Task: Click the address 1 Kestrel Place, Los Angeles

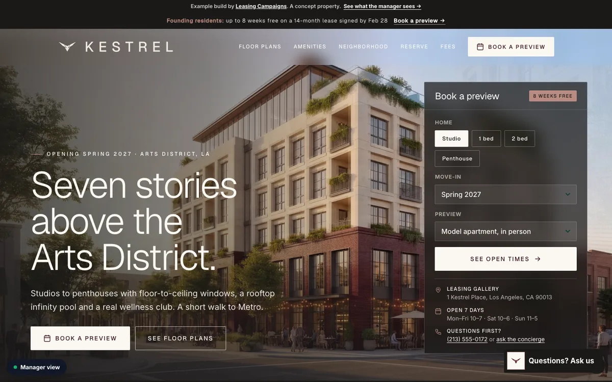Action: tap(499, 297)
